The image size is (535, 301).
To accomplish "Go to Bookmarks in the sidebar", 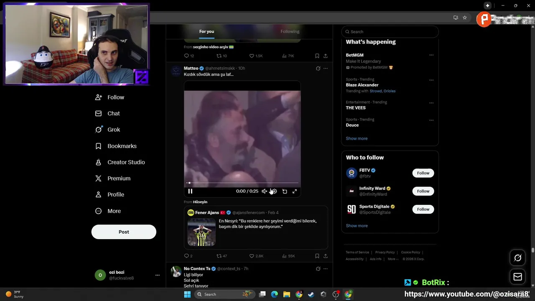I will (x=116, y=146).
